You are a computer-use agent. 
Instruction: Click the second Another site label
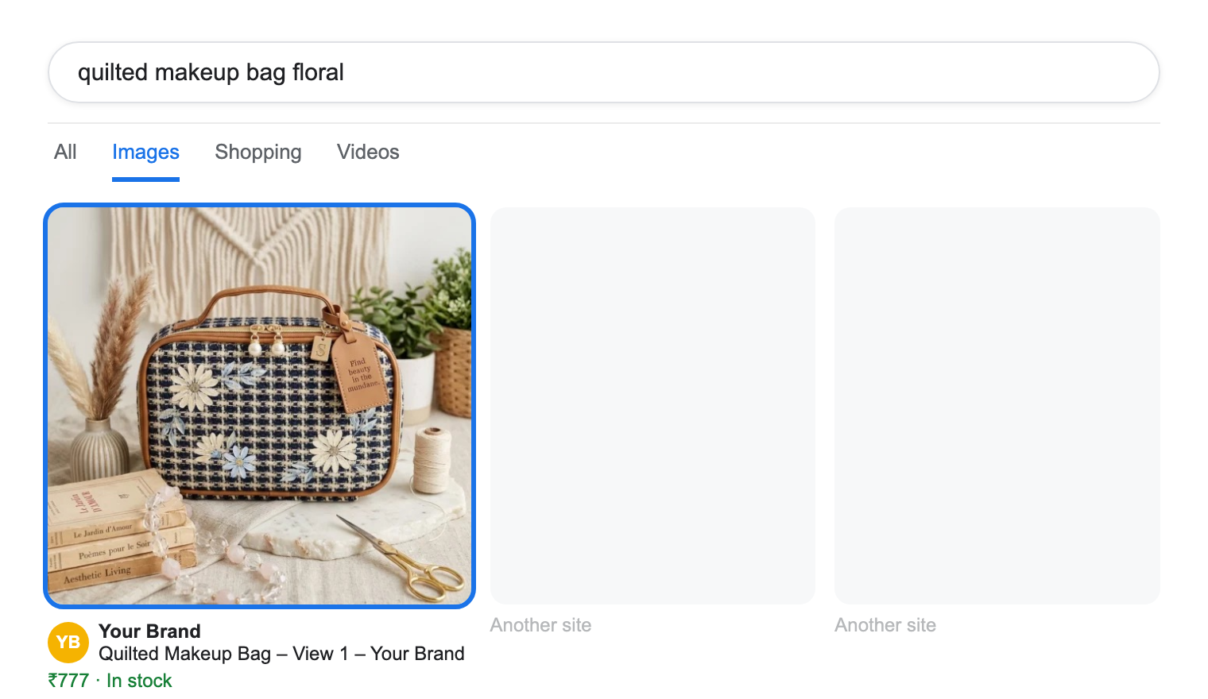(x=885, y=625)
